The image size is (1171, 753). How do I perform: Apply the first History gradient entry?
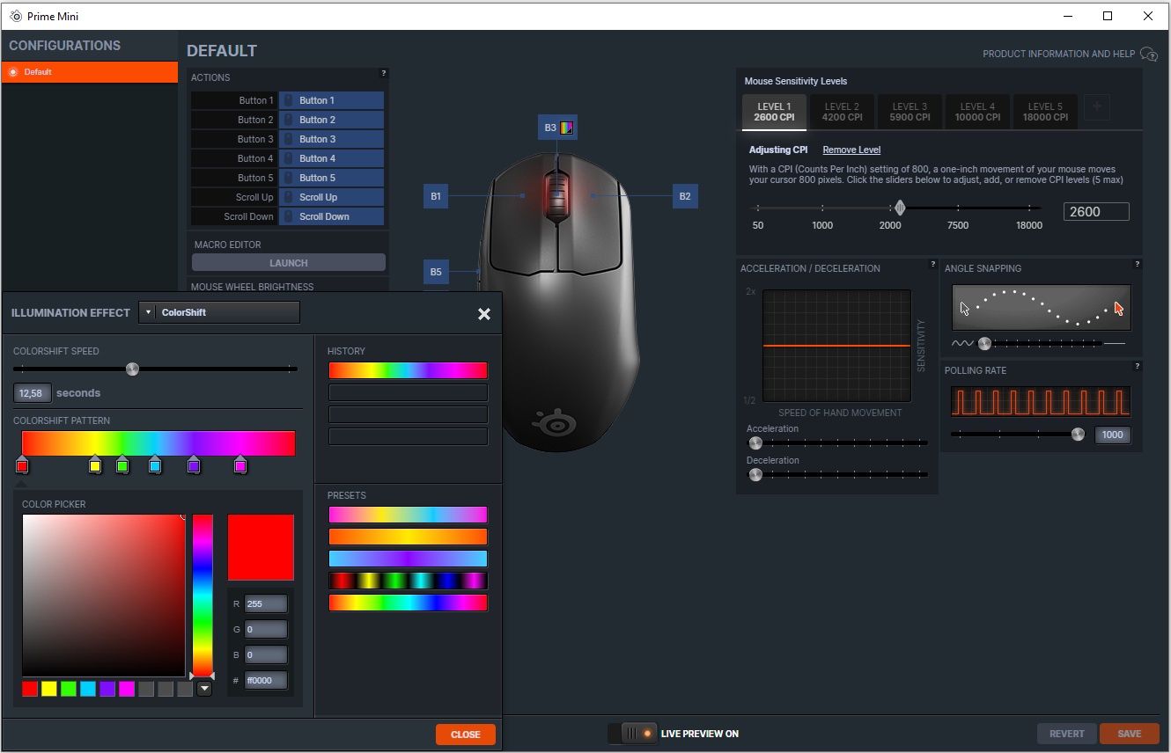408,370
